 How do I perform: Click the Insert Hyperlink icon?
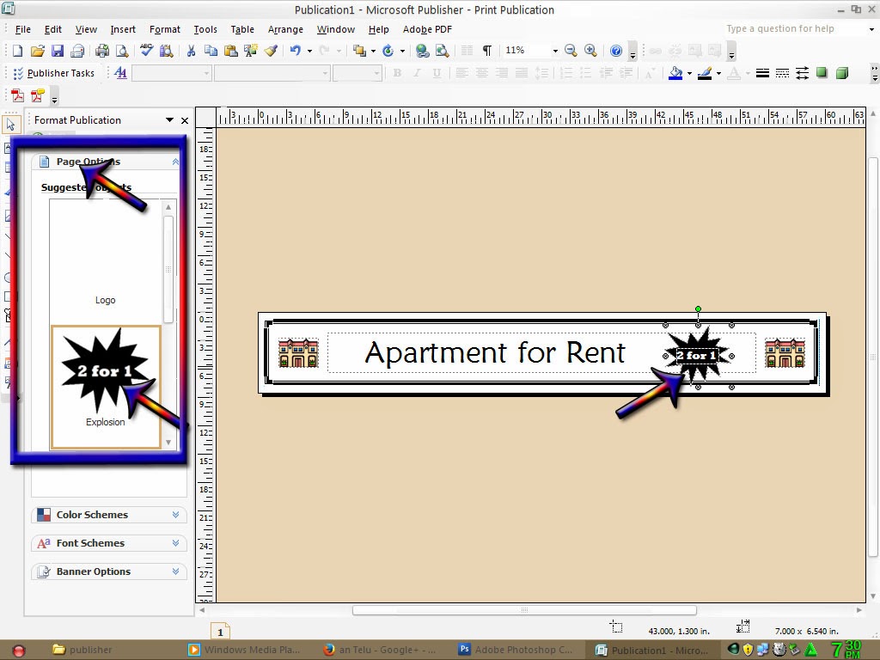421,50
